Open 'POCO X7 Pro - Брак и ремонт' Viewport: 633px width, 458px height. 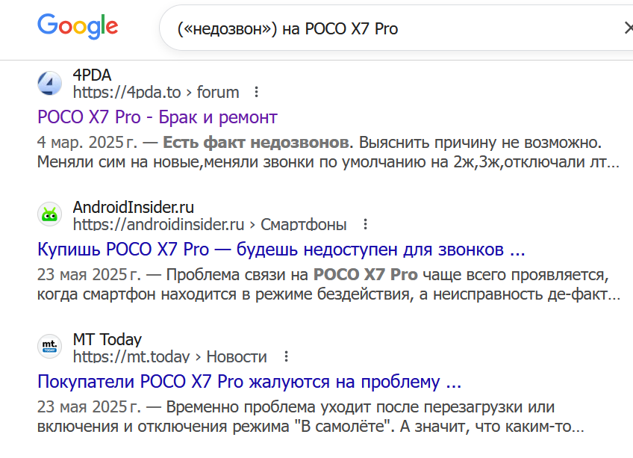158,117
